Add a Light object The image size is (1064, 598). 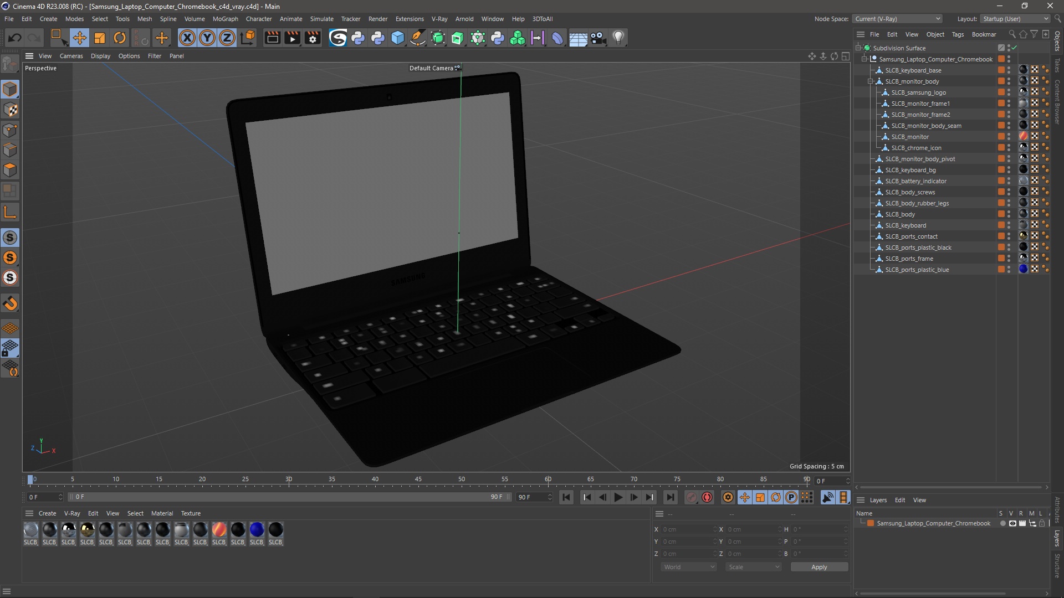coord(618,38)
